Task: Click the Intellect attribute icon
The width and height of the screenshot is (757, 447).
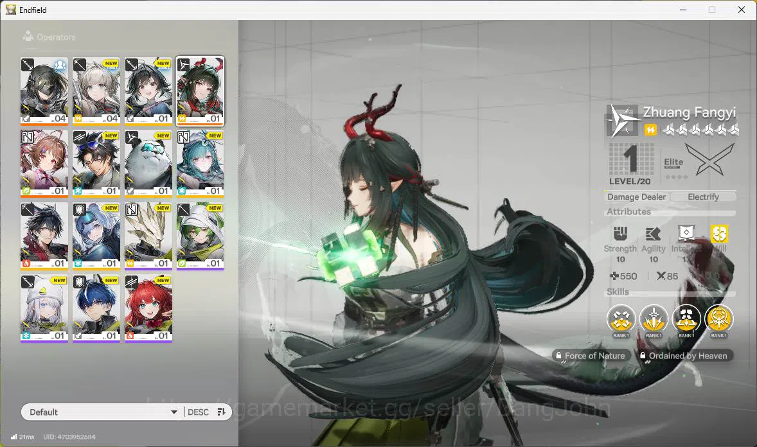Action: pos(686,234)
